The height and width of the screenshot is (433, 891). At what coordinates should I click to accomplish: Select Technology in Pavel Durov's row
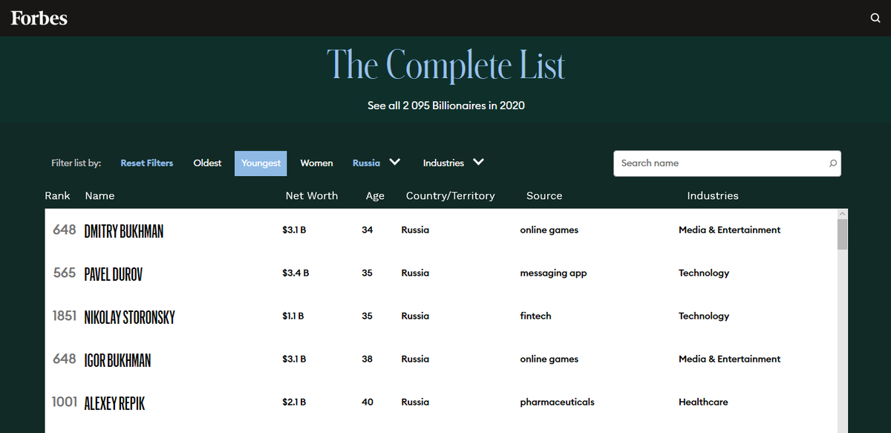pyautogui.click(x=704, y=273)
